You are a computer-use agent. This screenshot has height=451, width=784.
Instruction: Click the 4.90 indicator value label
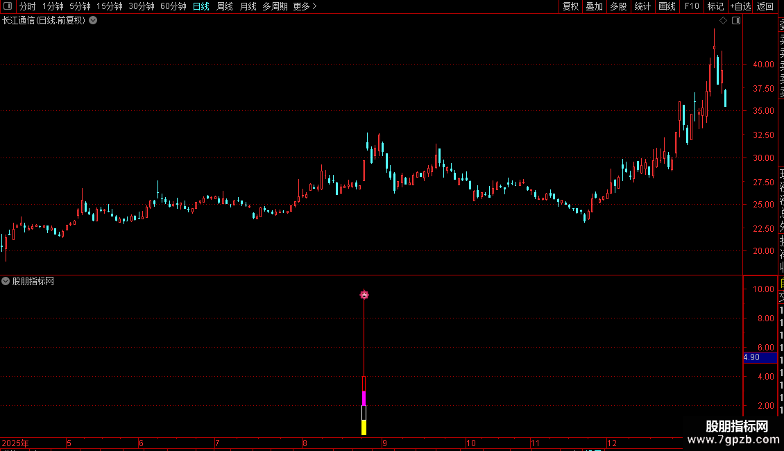point(760,357)
